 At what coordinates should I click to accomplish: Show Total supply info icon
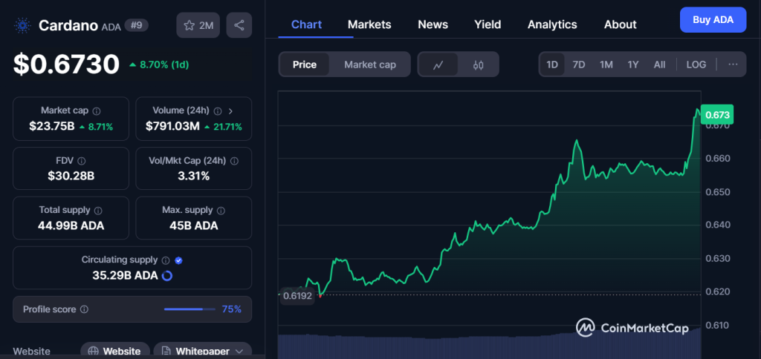click(98, 210)
